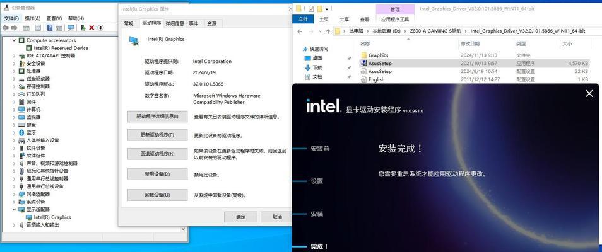The image size is (602, 252).
Task: Open the 帮助(H) menu in Device Manager
Action: pyautogui.click(x=76, y=18)
